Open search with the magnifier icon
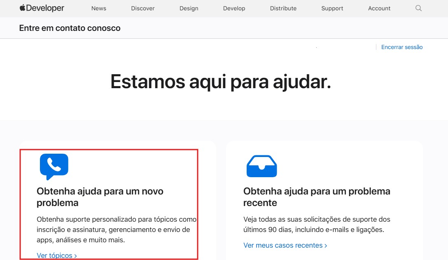 pyautogui.click(x=418, y=8)
